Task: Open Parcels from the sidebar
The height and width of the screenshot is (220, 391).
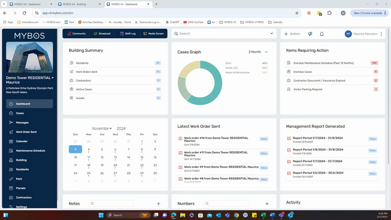Action: [21, 188]
